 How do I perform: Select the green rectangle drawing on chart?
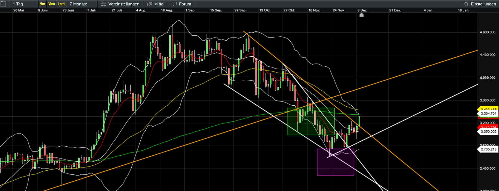tap(311, 121)
